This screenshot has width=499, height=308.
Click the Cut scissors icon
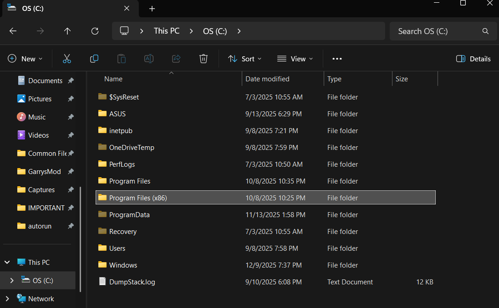click(67, 59)
